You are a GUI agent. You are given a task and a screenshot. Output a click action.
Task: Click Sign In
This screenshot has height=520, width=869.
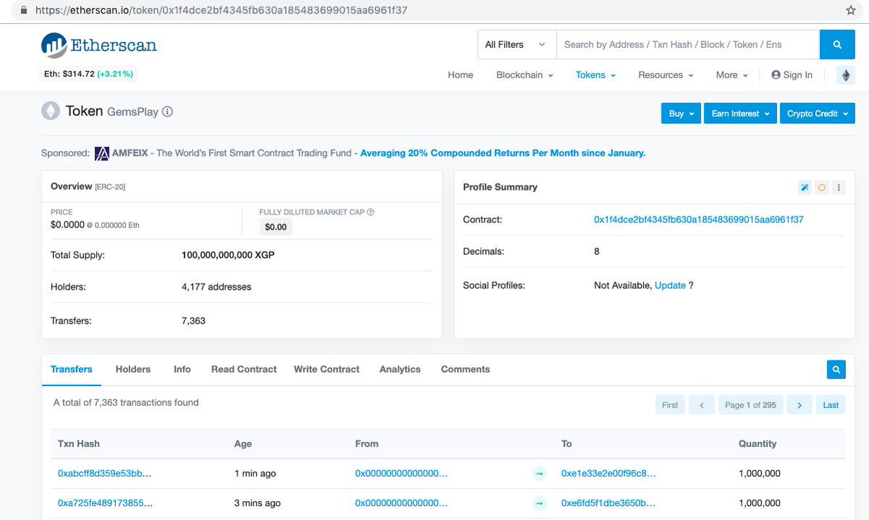click(x=792, y=75)
